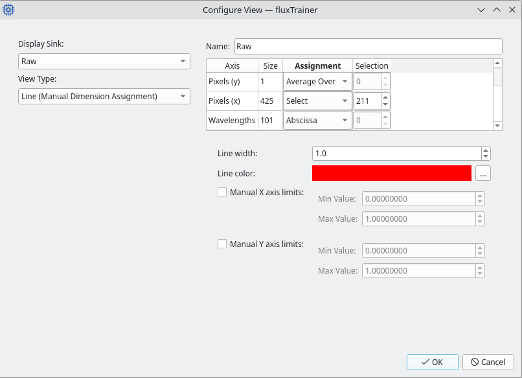The height and width of the screenshot is (378, 522).
Task: Select the Pixels (x) axis cell
Action: tap(232, 101)
